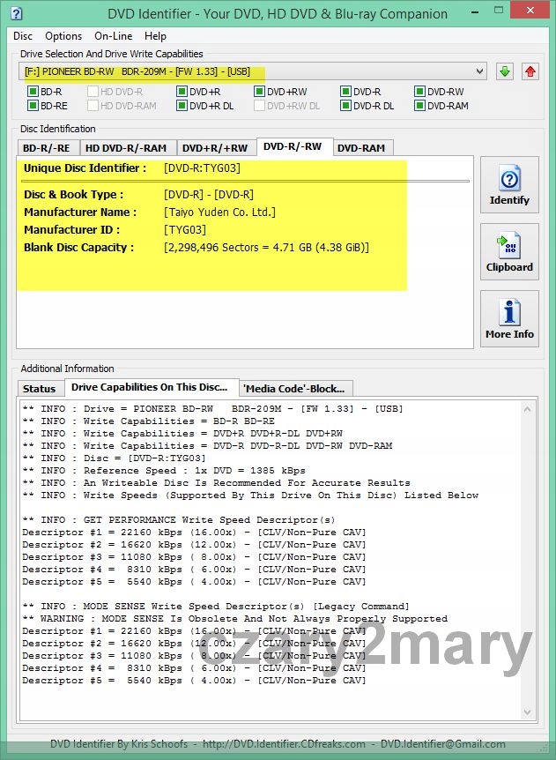Toggle the DVD+R DL capability checkbox
This screenshot has height=760, width=556.
tap(182, 106)
